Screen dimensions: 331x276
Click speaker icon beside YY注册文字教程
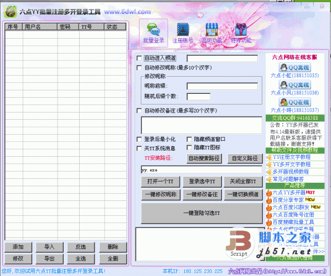point(269,157)
